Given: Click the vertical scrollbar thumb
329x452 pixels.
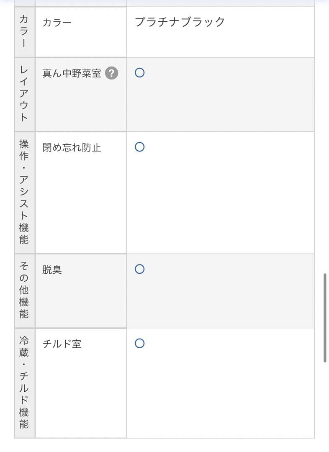Looking at the screenshot, I should [325, 318].
